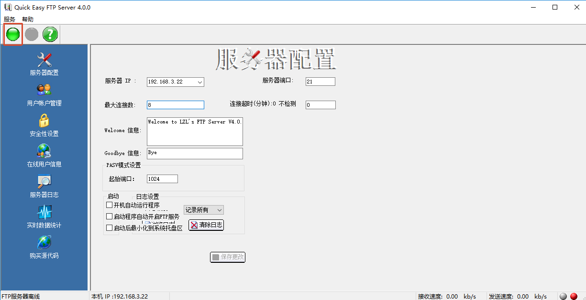Focus the 服务器端口 field showing 21
The image size is (586, 300).
pyautogui.click(x=321, y=82)
